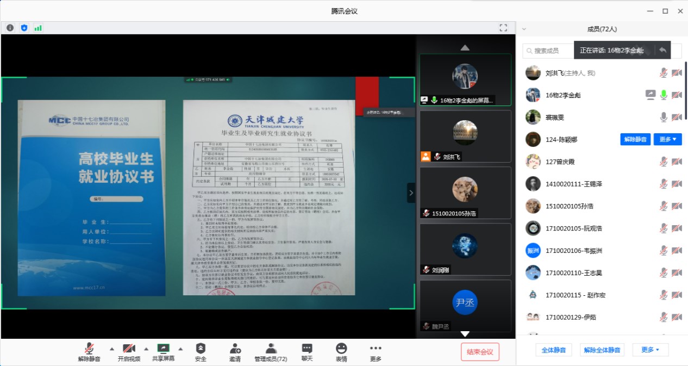This screenshot has width=688, height=366.
Task: Toggle 解除静音 microphone in bottom toolbar
Action: [89, 352]
